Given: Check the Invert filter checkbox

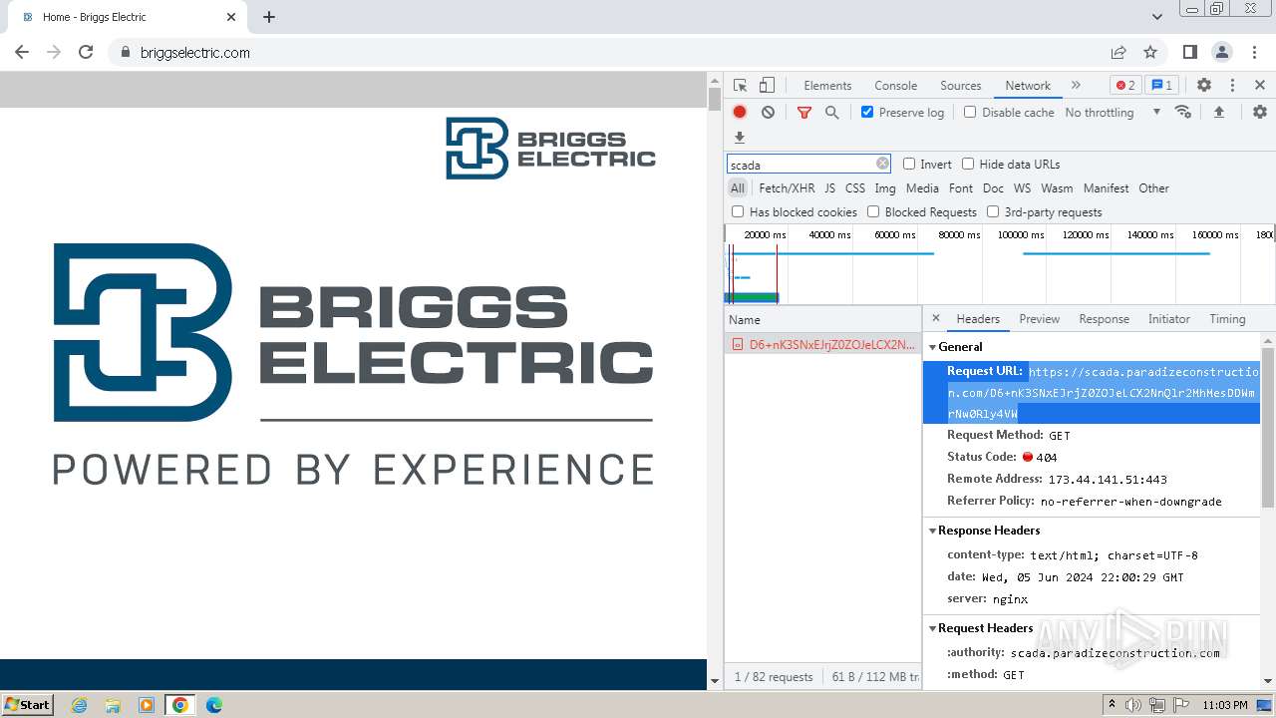Looking at the screenshot, I should point(909,165).
